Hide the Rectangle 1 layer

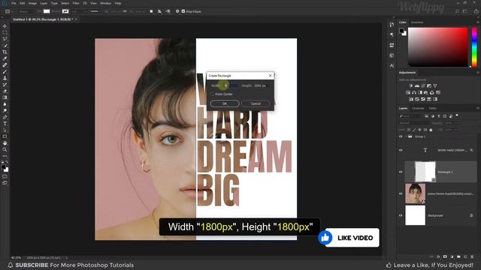click(401, 172)
